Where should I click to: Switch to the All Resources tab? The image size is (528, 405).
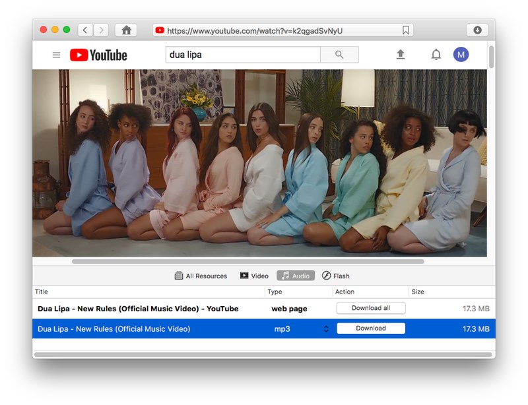(x=201, y=276)
